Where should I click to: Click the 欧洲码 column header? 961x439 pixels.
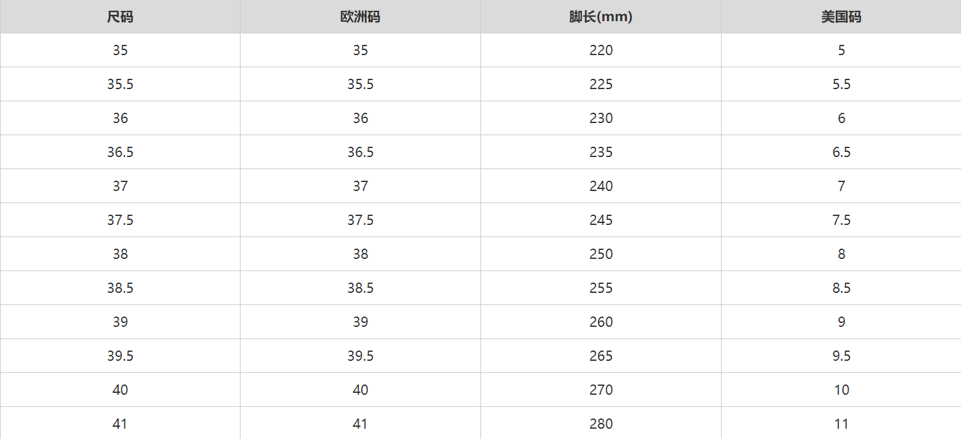361,17
